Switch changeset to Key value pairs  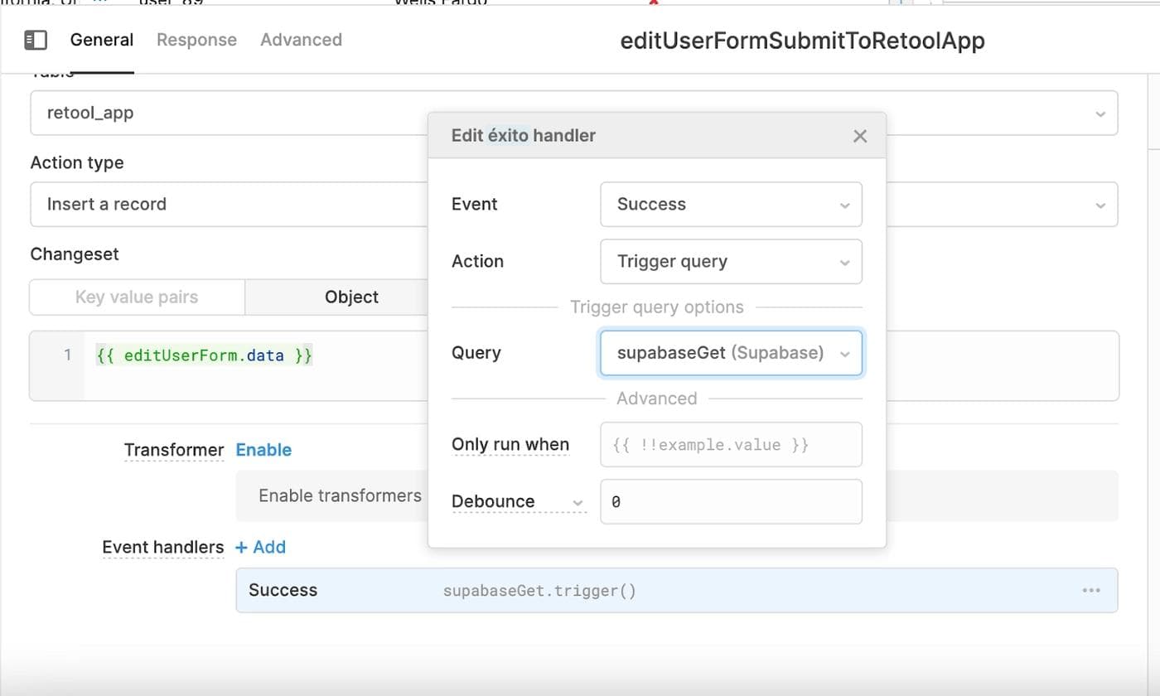click(x=137, y=297)
